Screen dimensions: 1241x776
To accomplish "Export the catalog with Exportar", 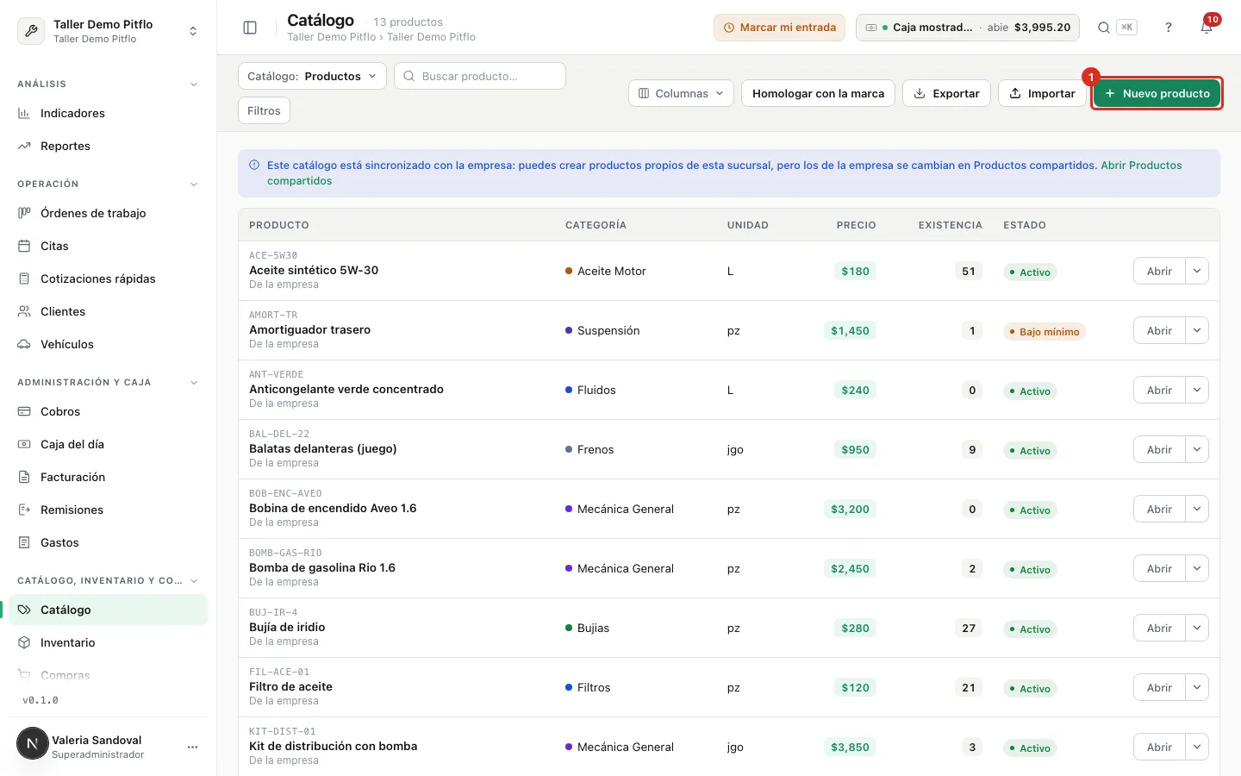I will click(x=946, y=93).
